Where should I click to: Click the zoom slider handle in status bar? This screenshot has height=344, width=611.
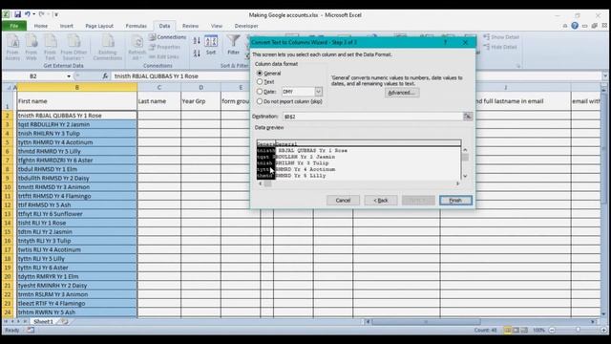(579, 330)
